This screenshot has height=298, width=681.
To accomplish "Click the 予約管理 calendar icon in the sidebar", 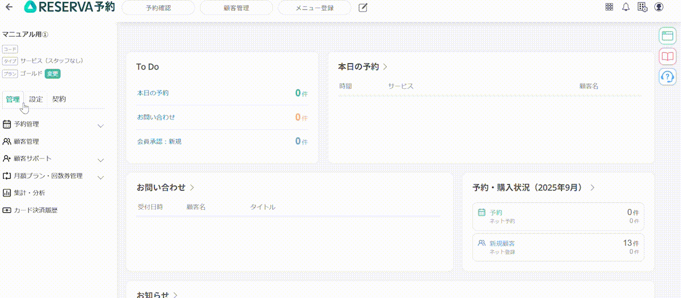I will tap(7, 124).
